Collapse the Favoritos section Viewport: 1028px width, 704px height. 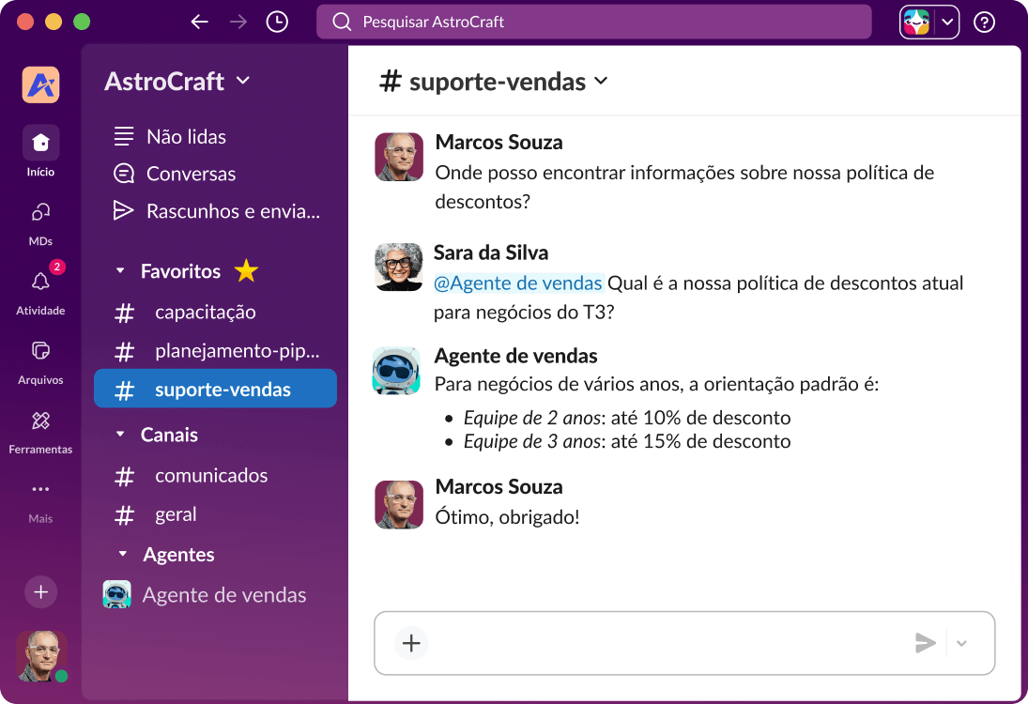click(120, 271)
